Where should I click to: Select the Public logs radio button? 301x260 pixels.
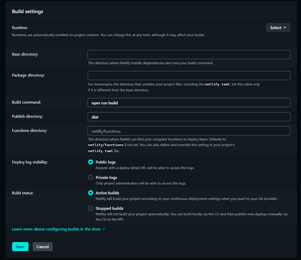91,162
